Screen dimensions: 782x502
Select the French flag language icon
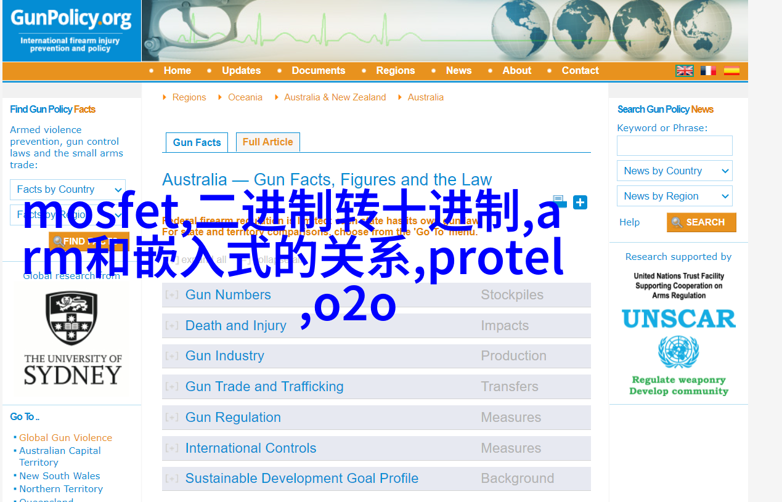click(x=708, y=71)
